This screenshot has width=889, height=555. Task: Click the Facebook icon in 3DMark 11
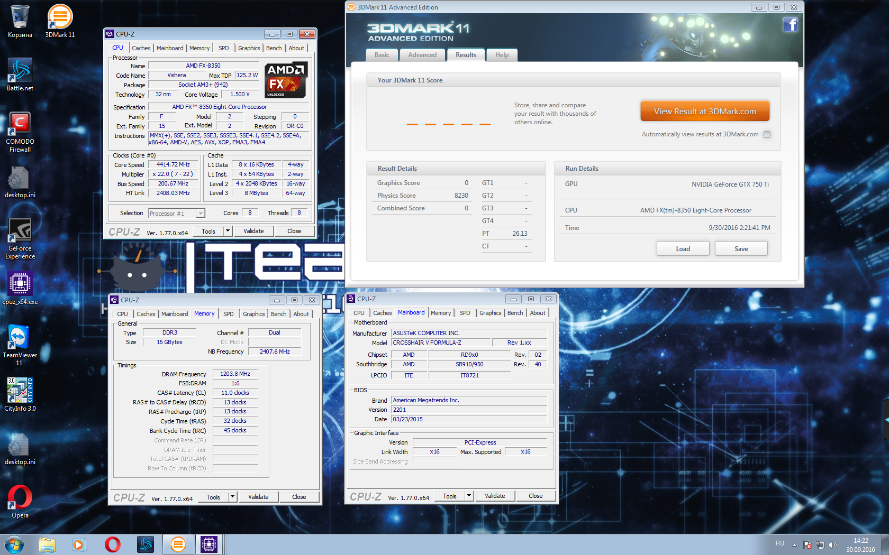(x=790, y=24)
